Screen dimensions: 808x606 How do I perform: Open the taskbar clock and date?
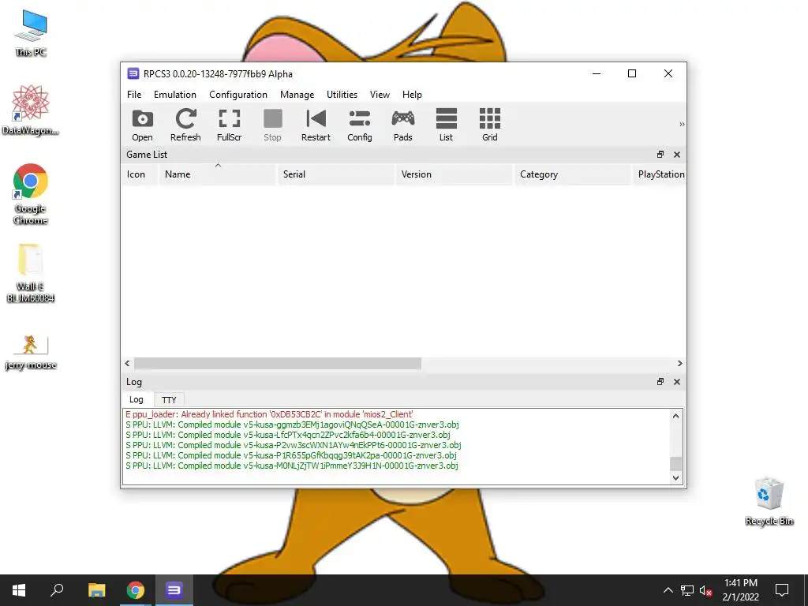[740, 590]
